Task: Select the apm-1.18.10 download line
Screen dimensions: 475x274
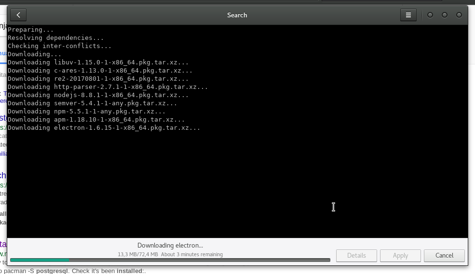Action: 96,120
